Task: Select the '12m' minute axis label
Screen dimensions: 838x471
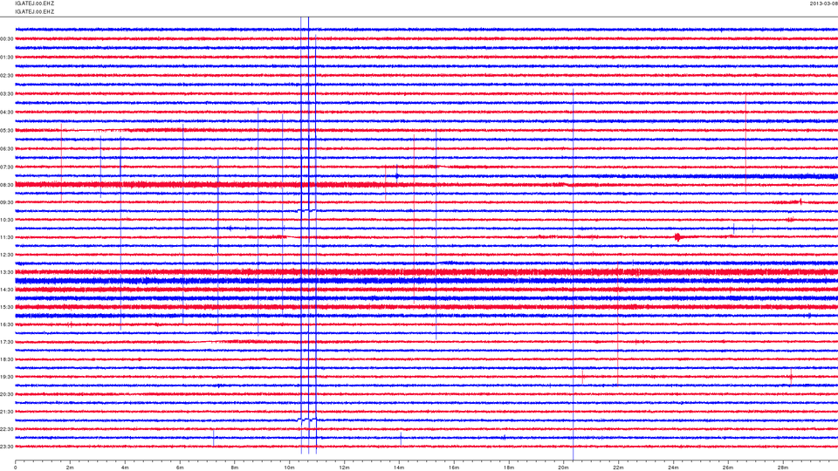Action: (344, 468)
